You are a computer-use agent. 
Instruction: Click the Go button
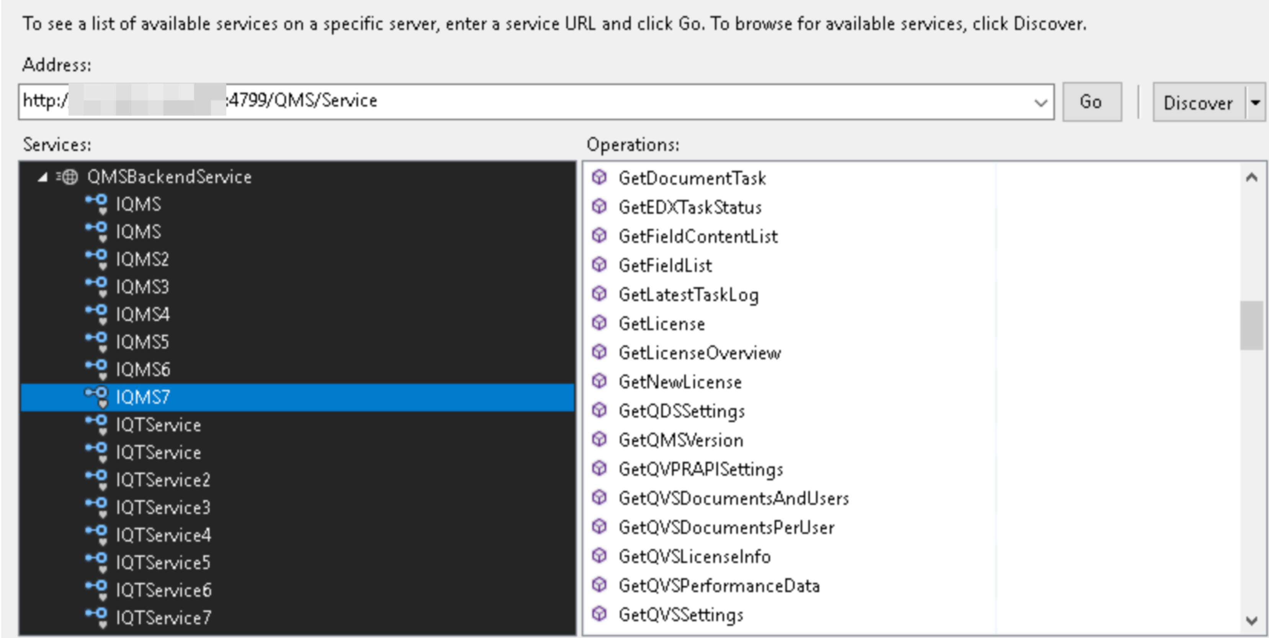[1092, 102]
